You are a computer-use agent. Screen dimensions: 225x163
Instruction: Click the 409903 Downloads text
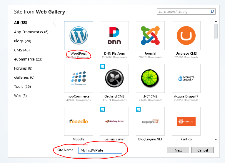coord(79,100)
